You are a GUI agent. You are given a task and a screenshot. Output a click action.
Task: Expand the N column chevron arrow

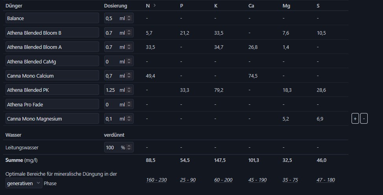click(x=155, y=6)
